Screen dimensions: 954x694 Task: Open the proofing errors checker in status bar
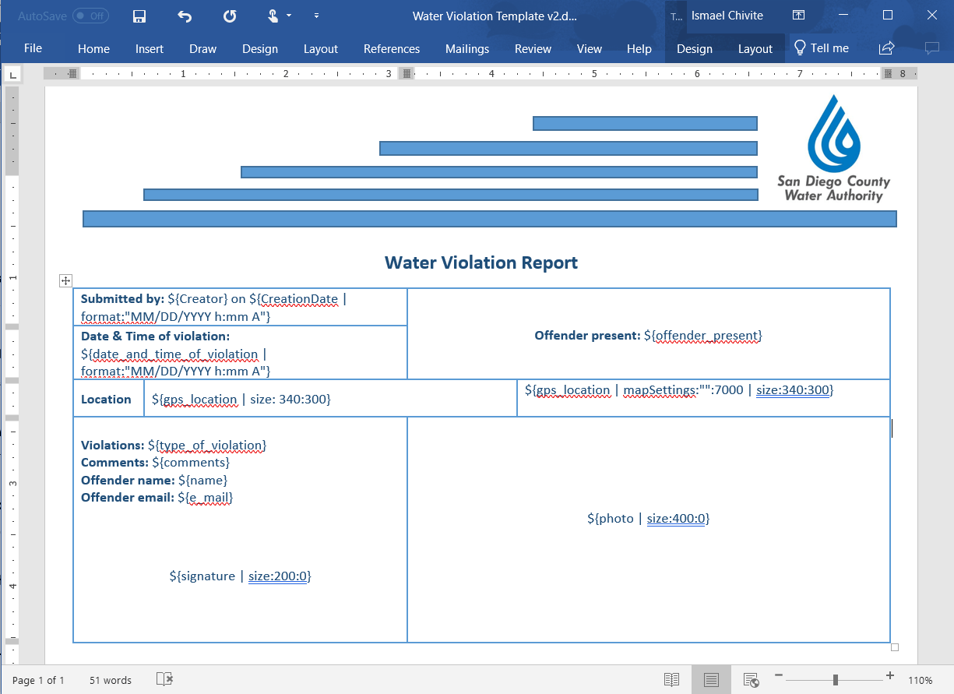pyautogui.click(x=164, y=679)
